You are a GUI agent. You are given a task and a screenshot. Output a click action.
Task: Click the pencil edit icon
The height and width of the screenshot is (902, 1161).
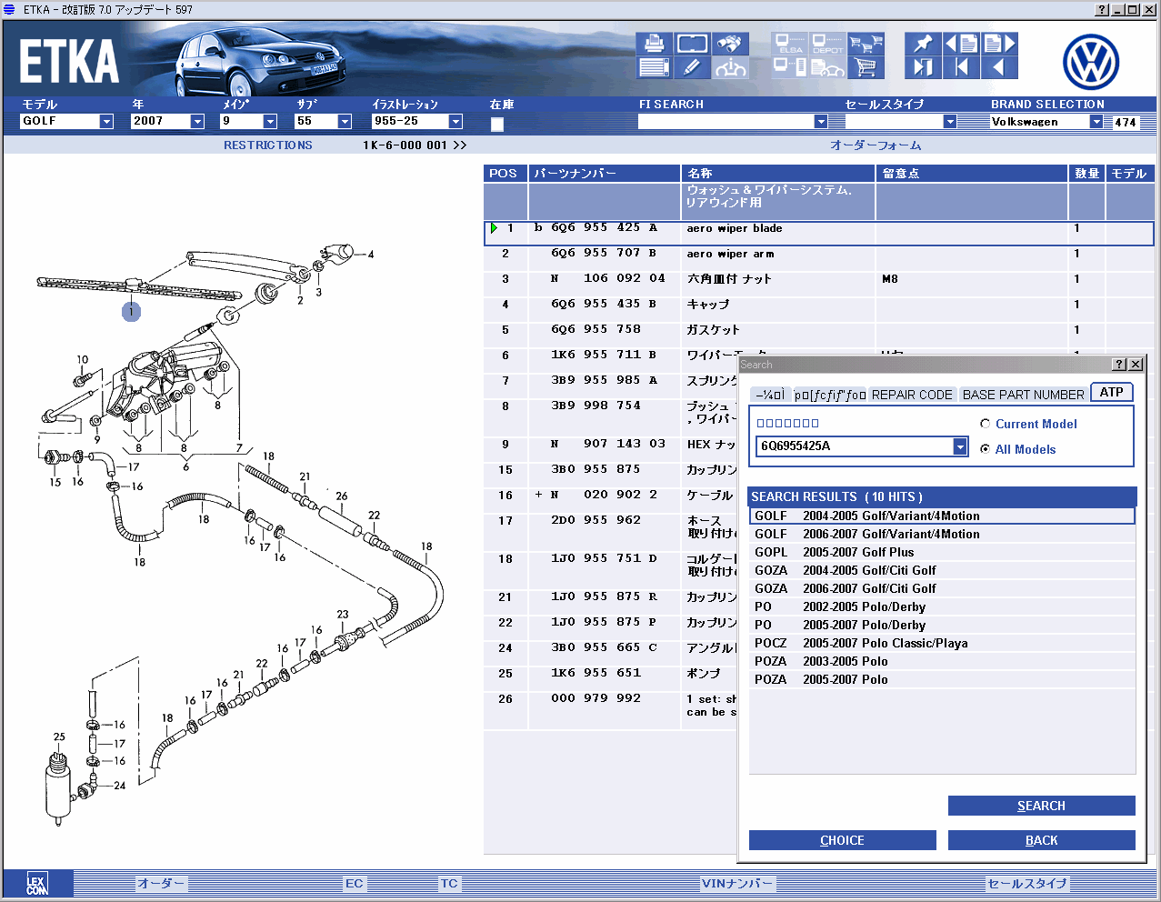(x=693, y=67)
